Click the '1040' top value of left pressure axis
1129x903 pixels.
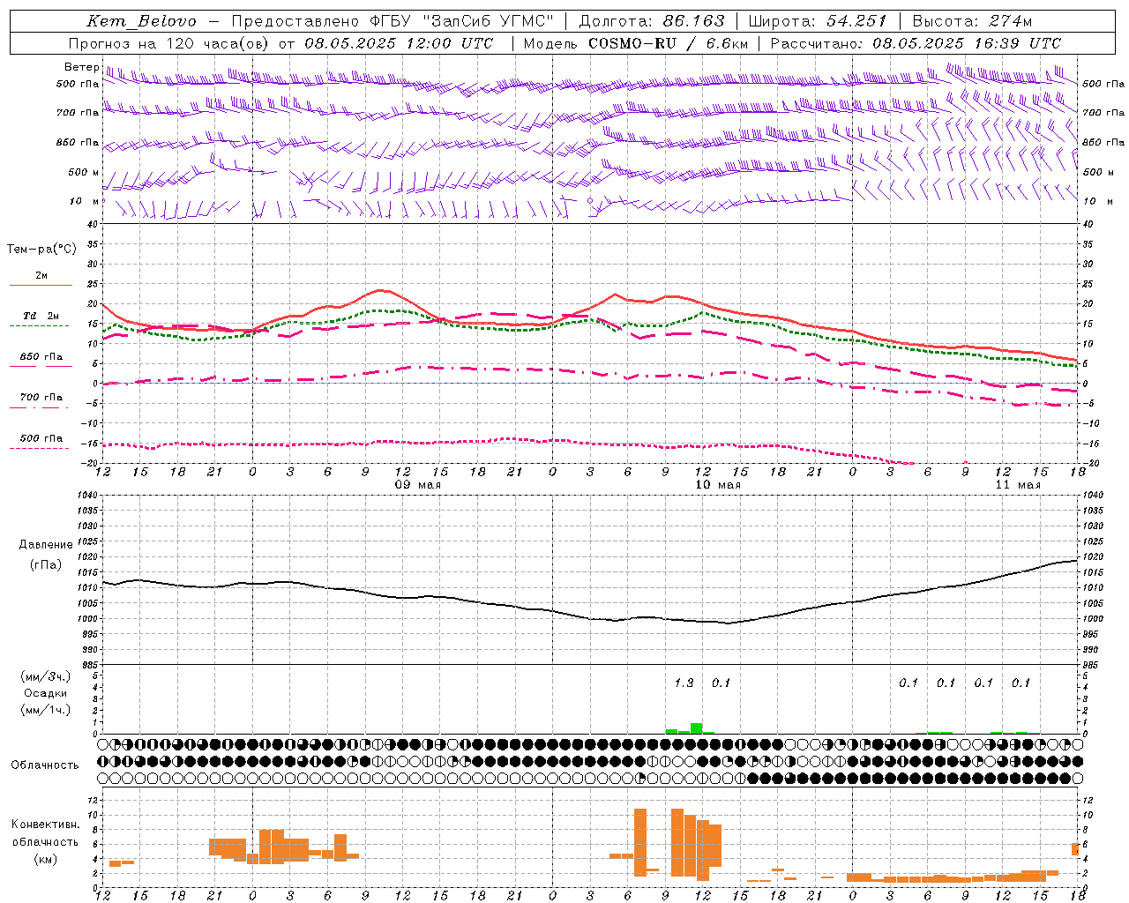click(x=88, y=495)
